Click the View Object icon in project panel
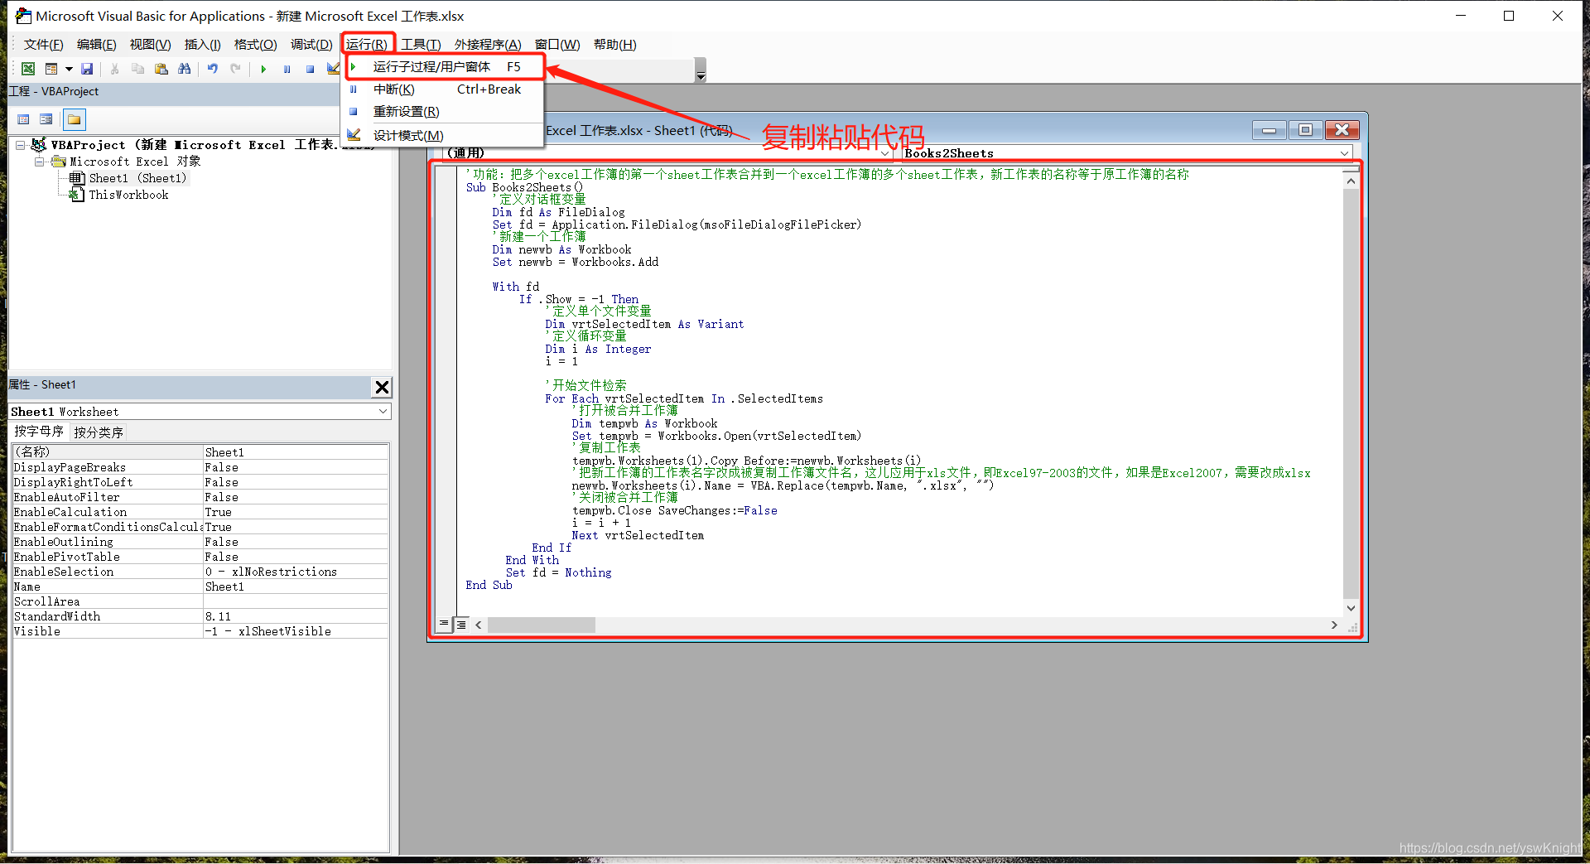The width and height of the screenshot is (1590, 864). [46, 119]
